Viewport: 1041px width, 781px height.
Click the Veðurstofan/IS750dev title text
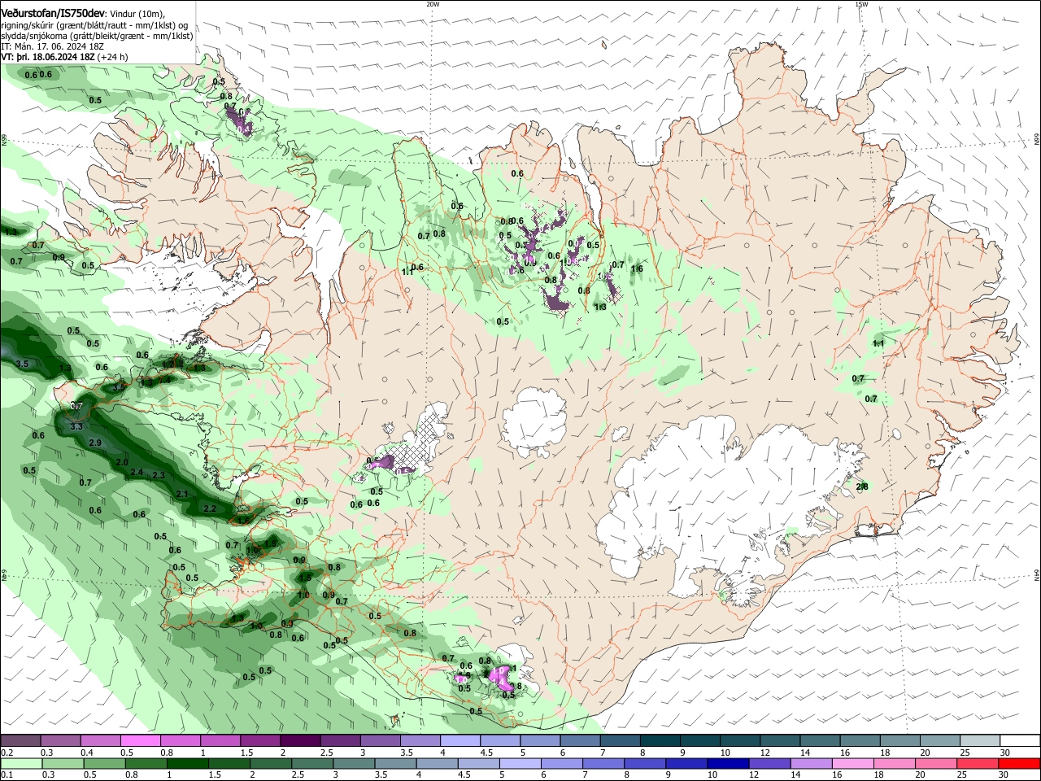(x=54, y=14)
